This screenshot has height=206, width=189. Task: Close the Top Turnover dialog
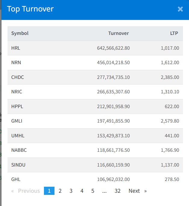tap(180, 9)
